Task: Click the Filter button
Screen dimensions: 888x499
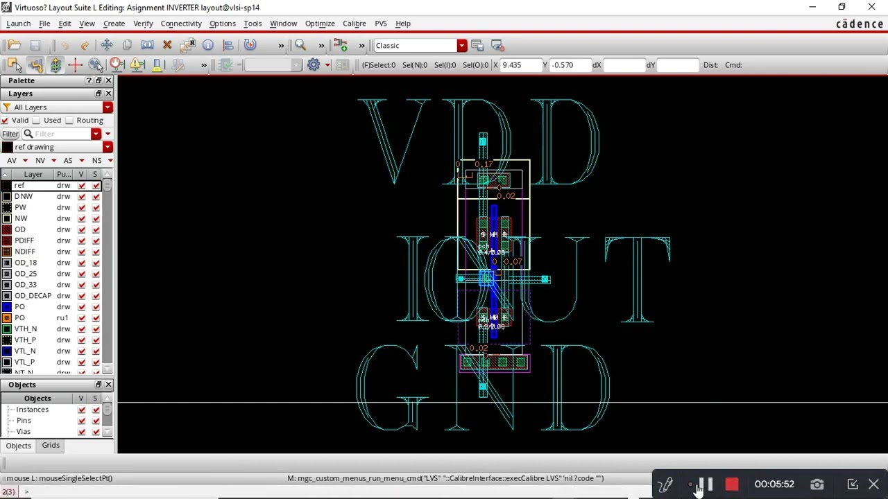Action: (10, 134)
